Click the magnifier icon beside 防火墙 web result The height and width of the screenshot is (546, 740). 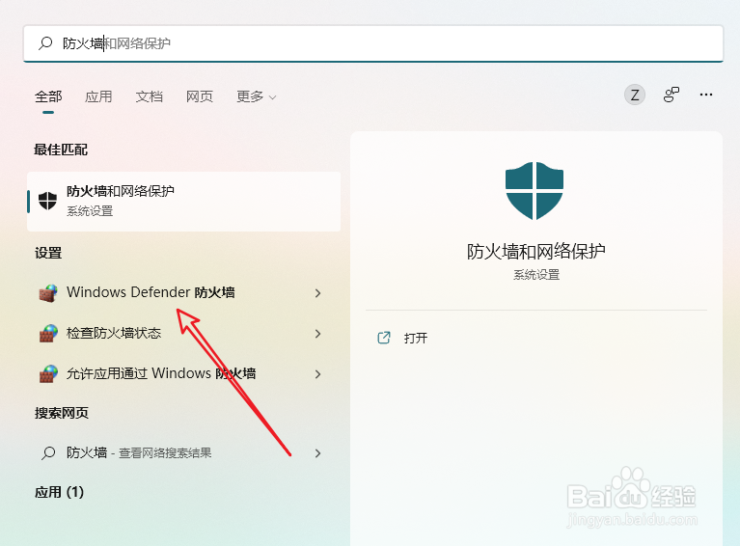[48, 453]
